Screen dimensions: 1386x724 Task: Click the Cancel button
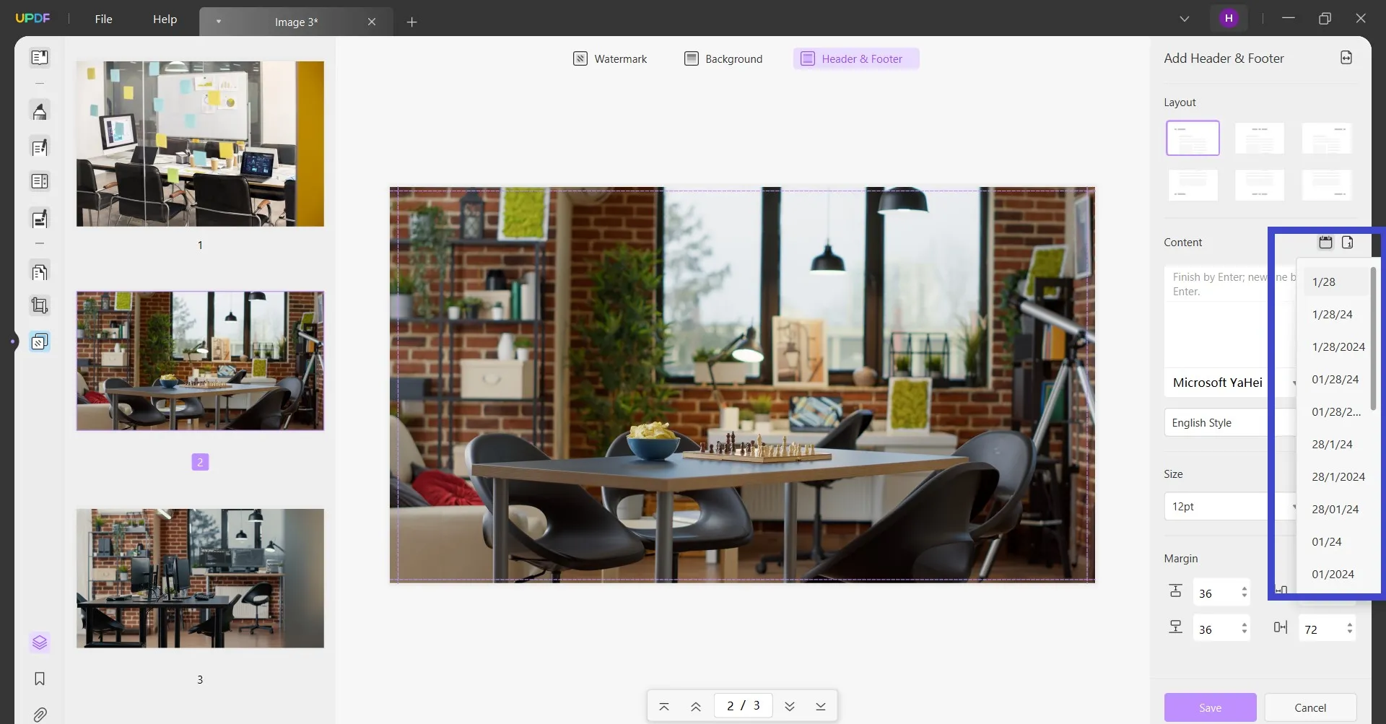pos(1309,707)
